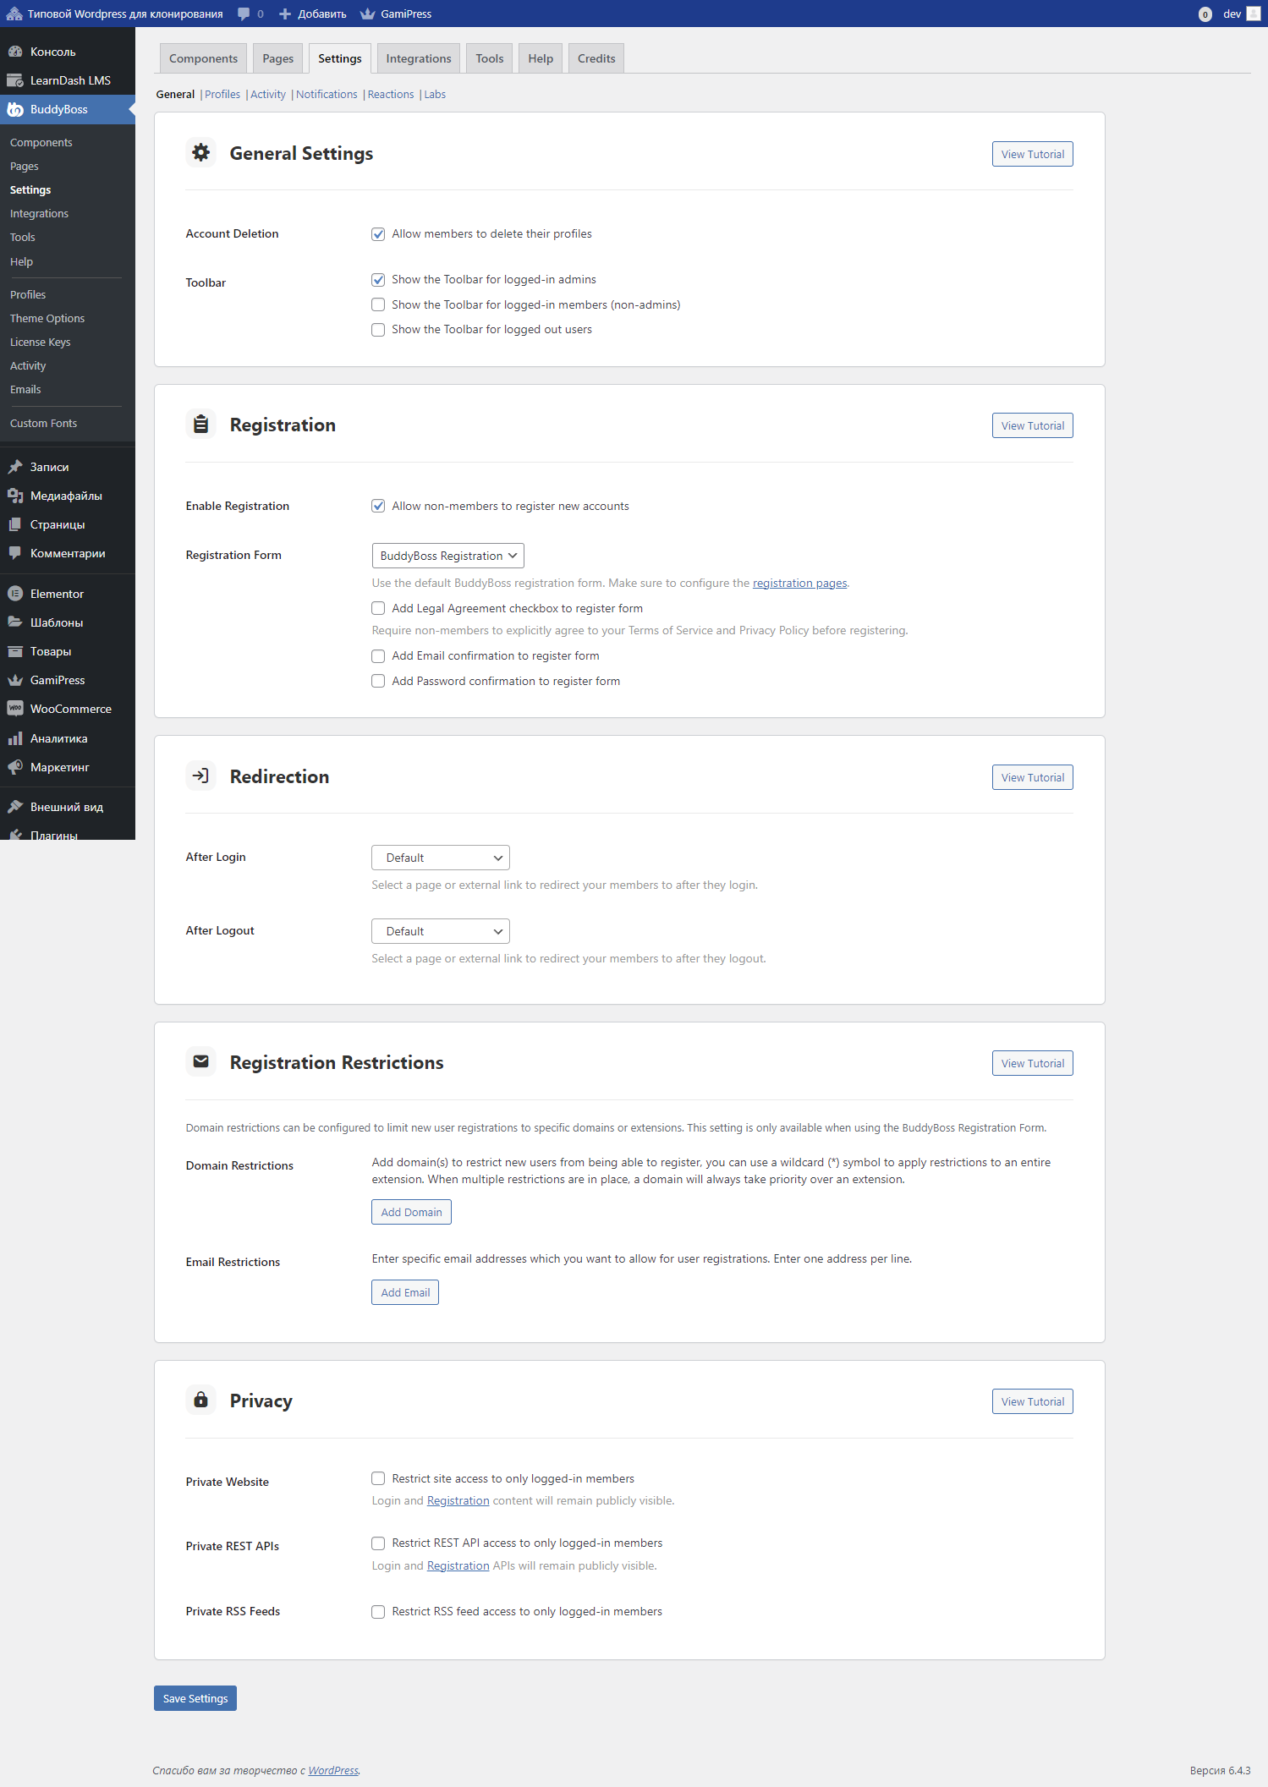Open License Keys in sidebar submenu
This screenshot has height=1787, width=1268.
40,343
